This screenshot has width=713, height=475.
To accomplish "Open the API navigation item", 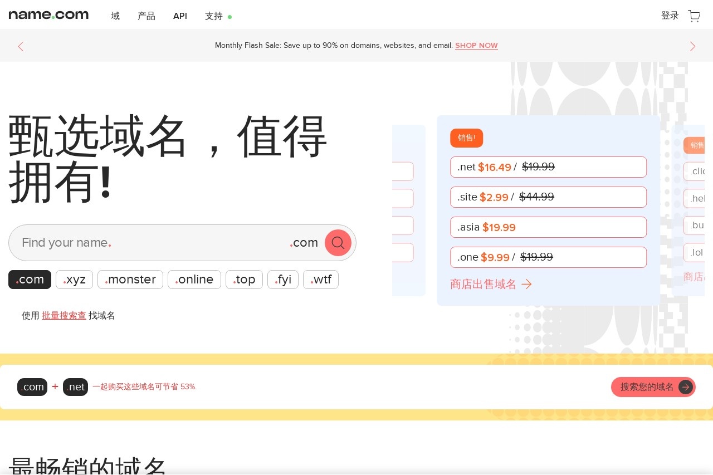I will [180, 16].
